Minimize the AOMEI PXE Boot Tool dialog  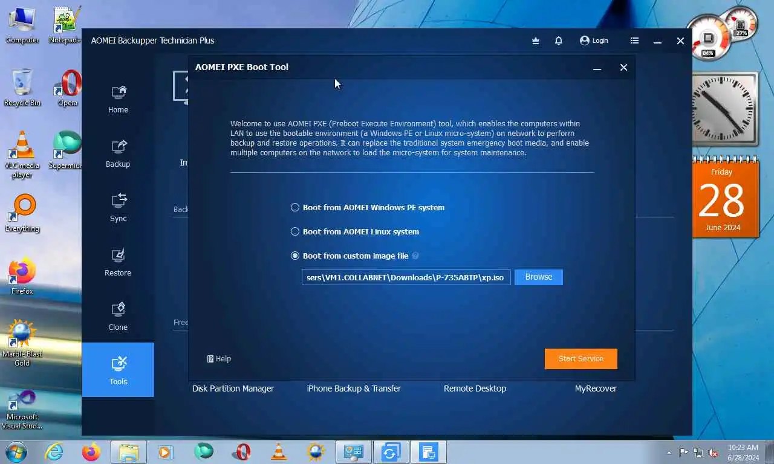(597, 68)
